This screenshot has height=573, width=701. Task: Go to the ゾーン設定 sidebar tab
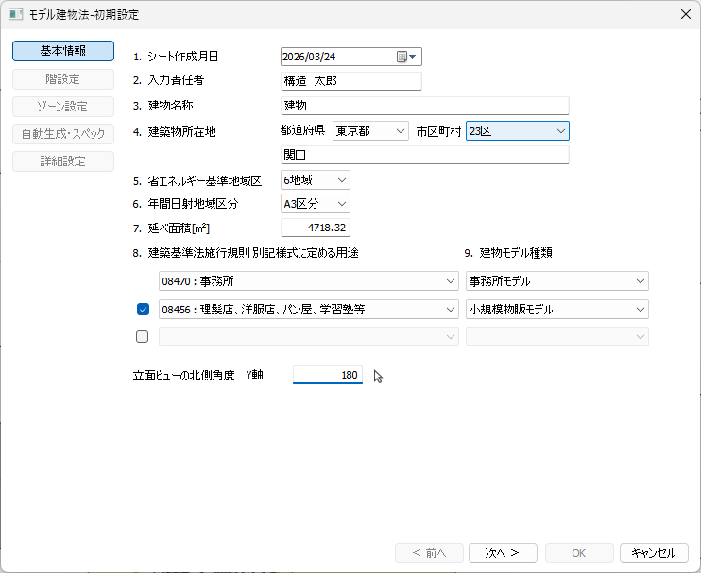pyautogui.click(x=63, y=107)
